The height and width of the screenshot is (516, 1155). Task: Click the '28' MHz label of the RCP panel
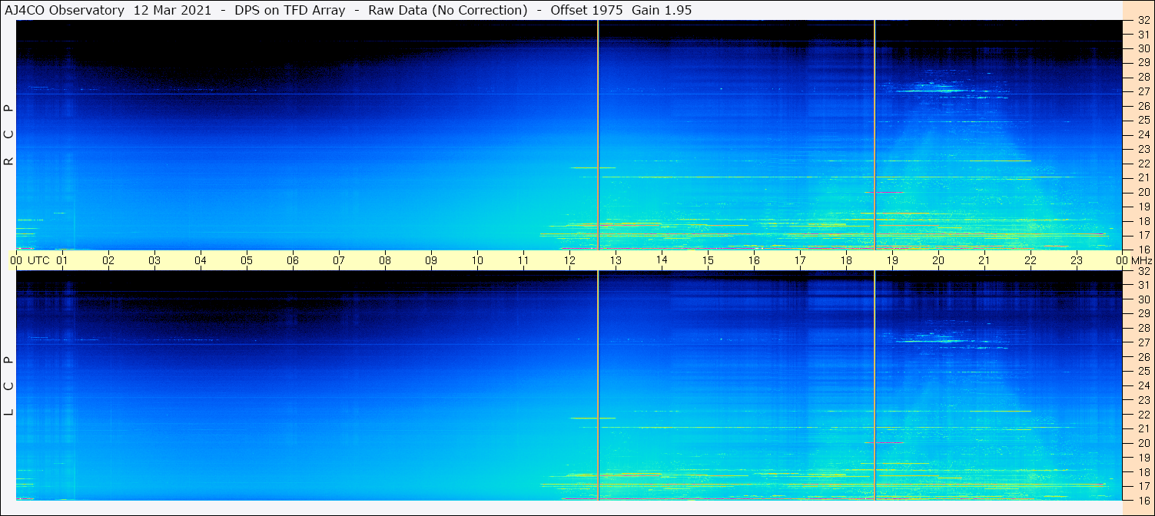point(1143,77)
